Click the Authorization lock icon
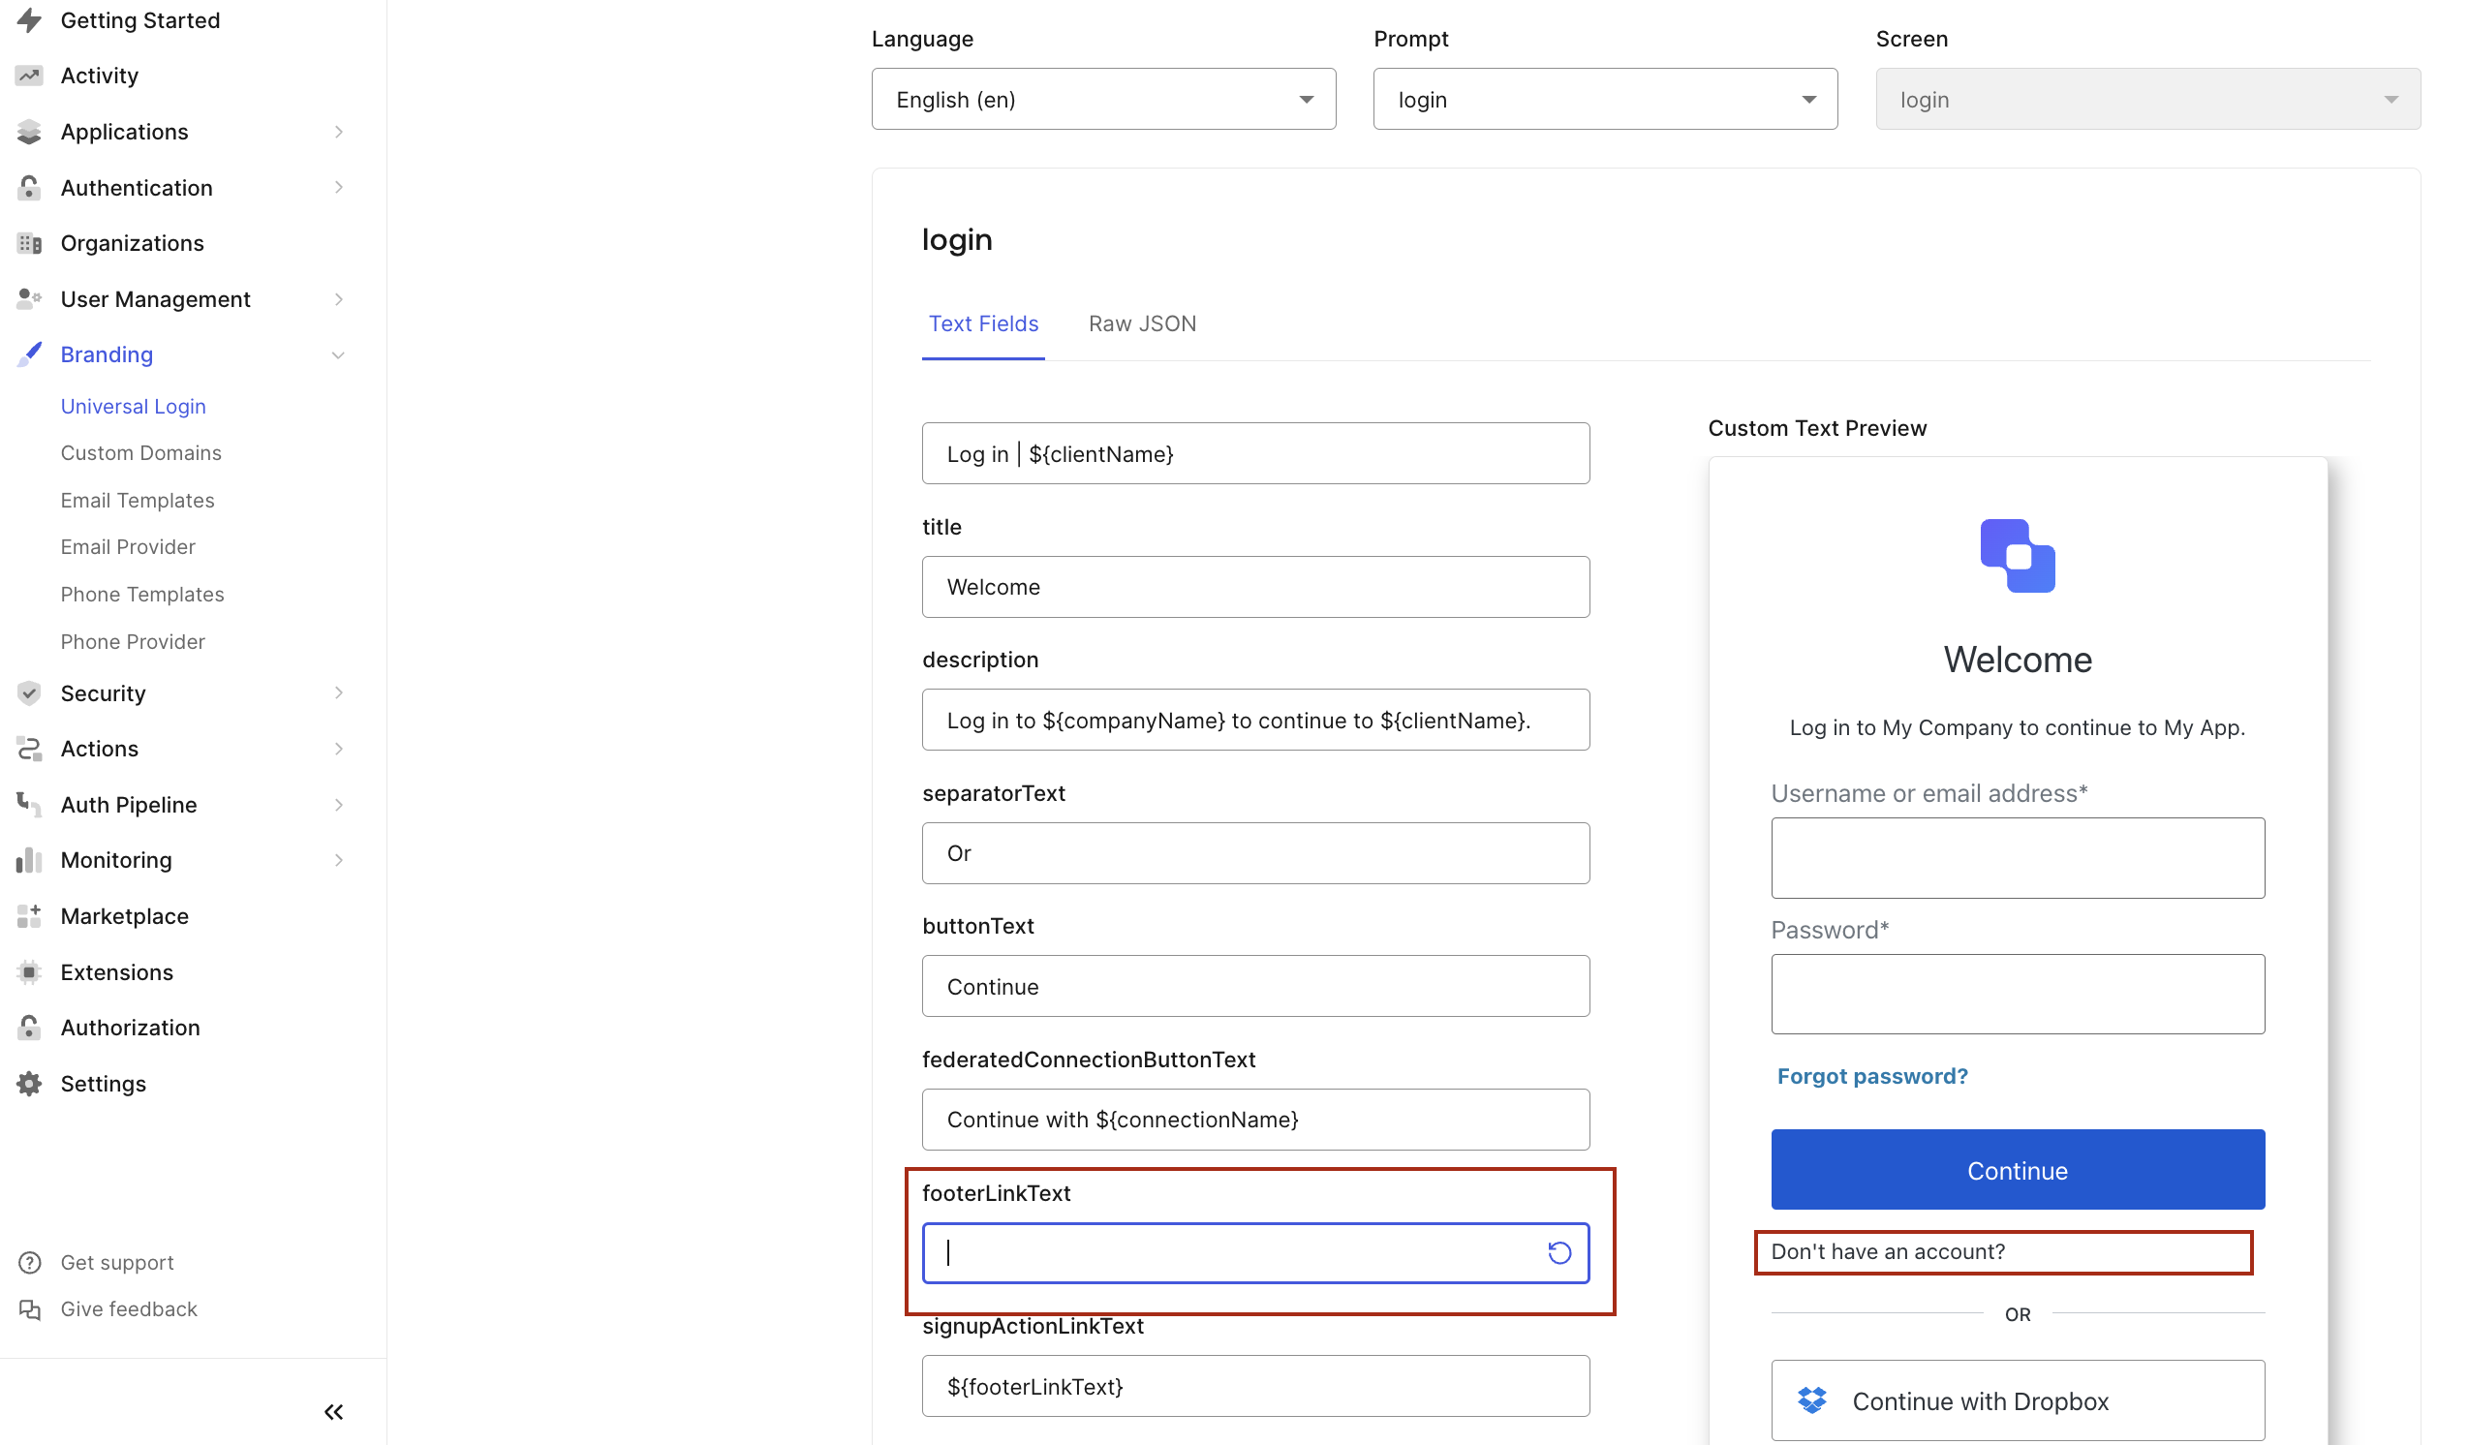Screen dimensions: 2468x1445 click(29, 1027)
